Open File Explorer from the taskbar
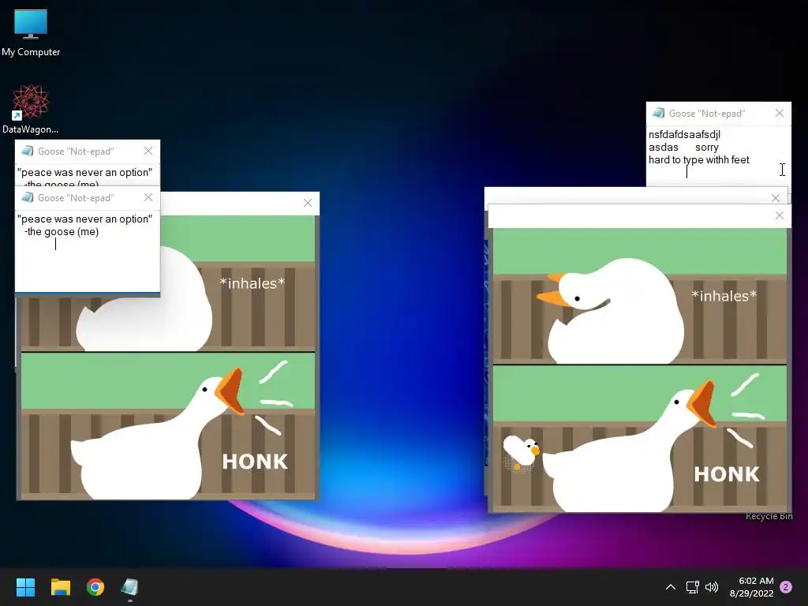The image size is (808, 606). [60, 587]
